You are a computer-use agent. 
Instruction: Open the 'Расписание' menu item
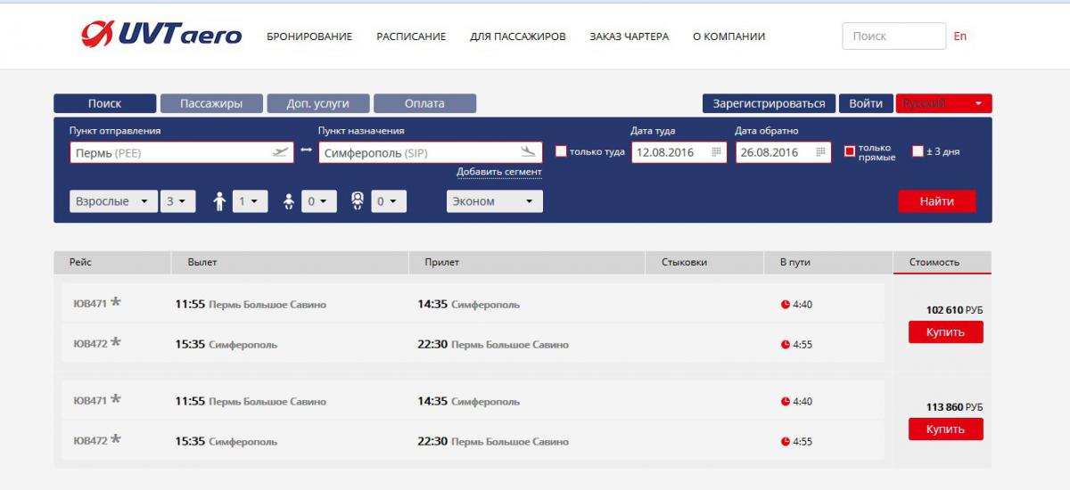point(411,37)
